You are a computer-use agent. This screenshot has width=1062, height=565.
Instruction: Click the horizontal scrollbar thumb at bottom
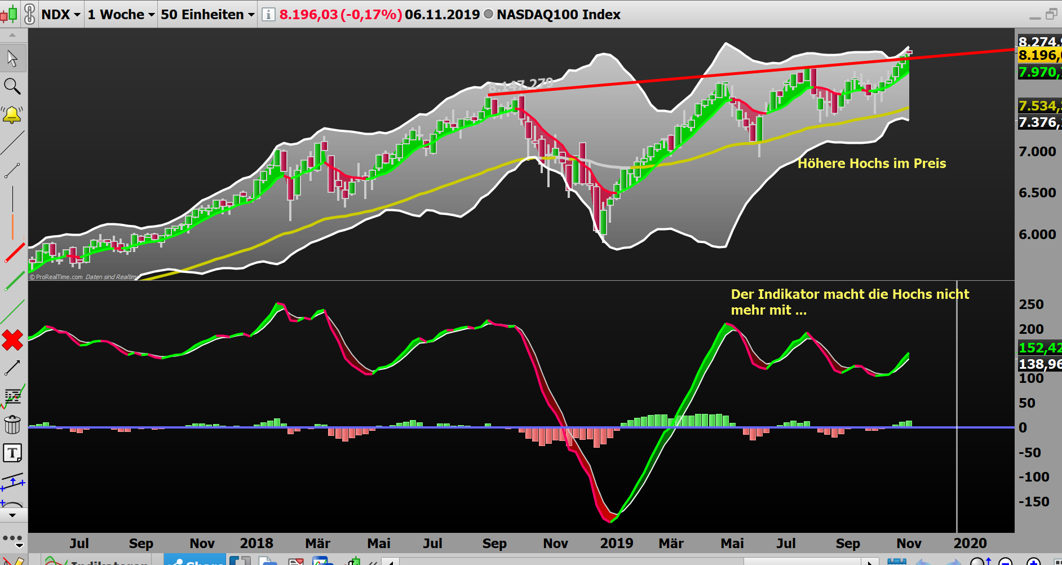(802, 562)
